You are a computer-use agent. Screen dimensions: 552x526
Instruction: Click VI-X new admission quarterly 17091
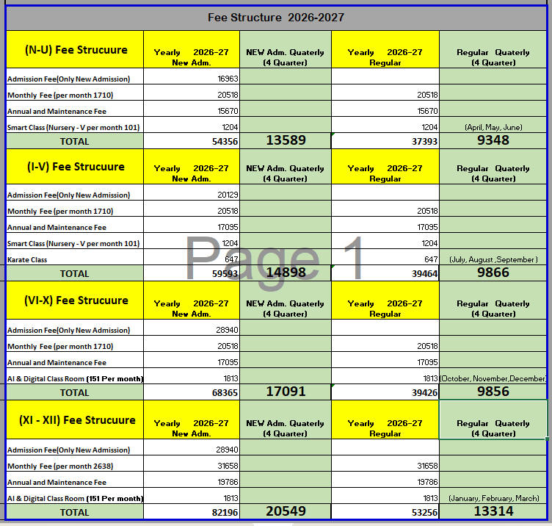click(286, 392)
